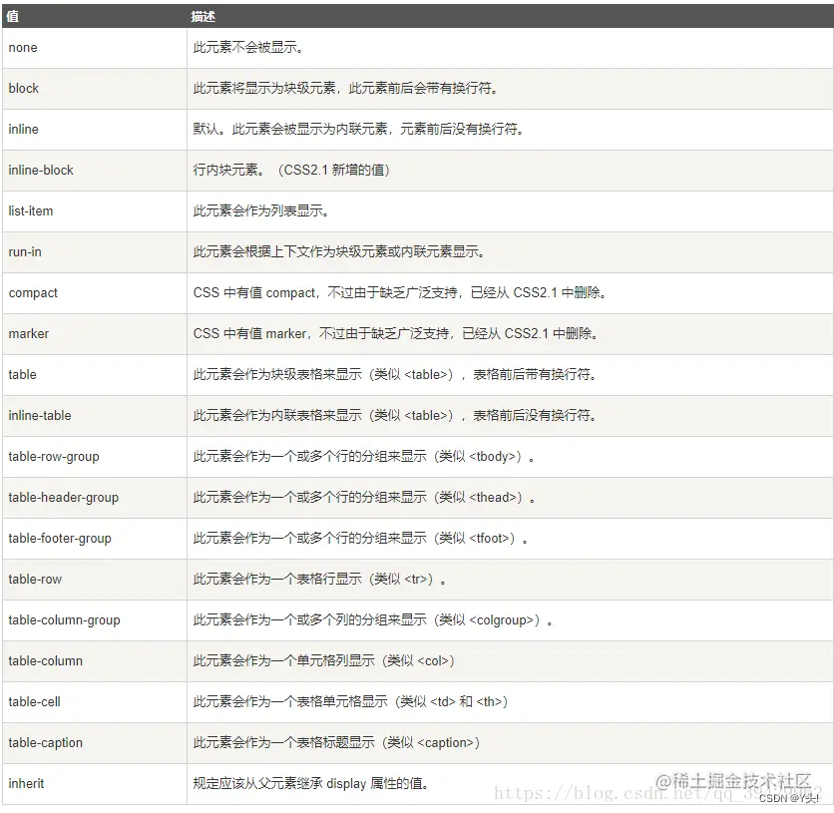This screenshot has width=834, height=813.
Task: Select the 'table-row-group' value cell
Action: click(x=95, y=457)
